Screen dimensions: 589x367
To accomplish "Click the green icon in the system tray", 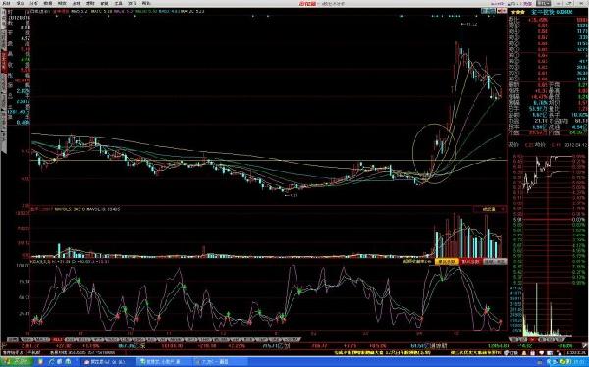I will tap(562, 362).
